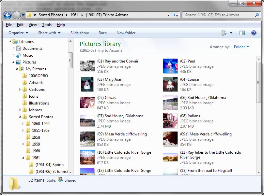
Task: Click the change view icon
Action: click(x=224, y=33)
